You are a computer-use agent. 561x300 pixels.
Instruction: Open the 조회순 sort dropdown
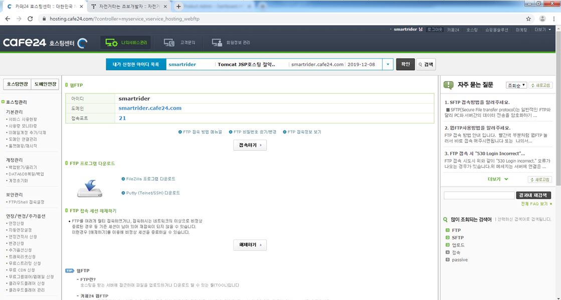[516, 85]
